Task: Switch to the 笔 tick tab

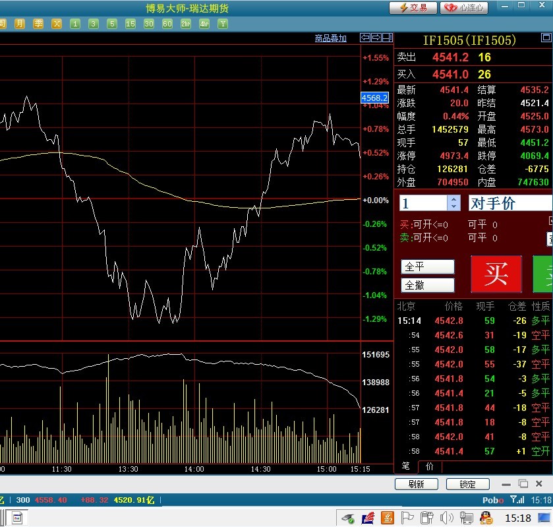Action: click(405, 466)
